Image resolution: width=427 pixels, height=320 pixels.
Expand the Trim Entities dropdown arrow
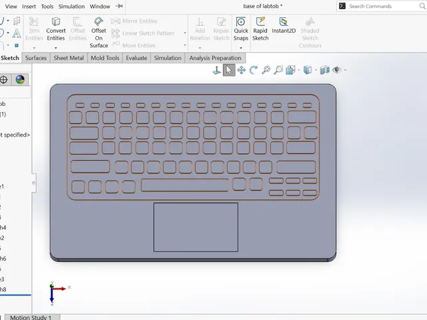34,48
